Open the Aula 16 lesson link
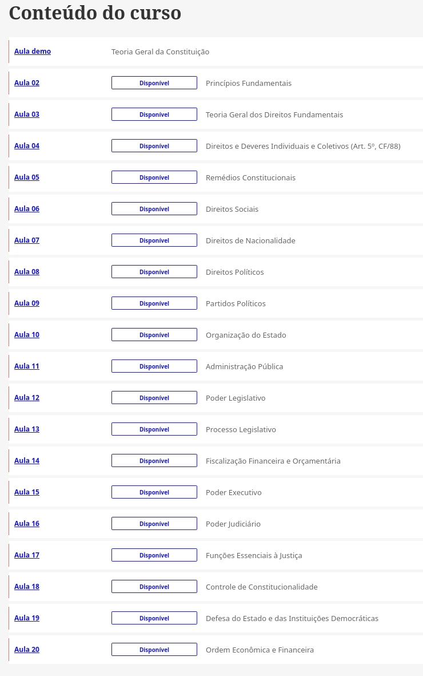Viewport: 423px width, 676px height. tap(27, 524)
